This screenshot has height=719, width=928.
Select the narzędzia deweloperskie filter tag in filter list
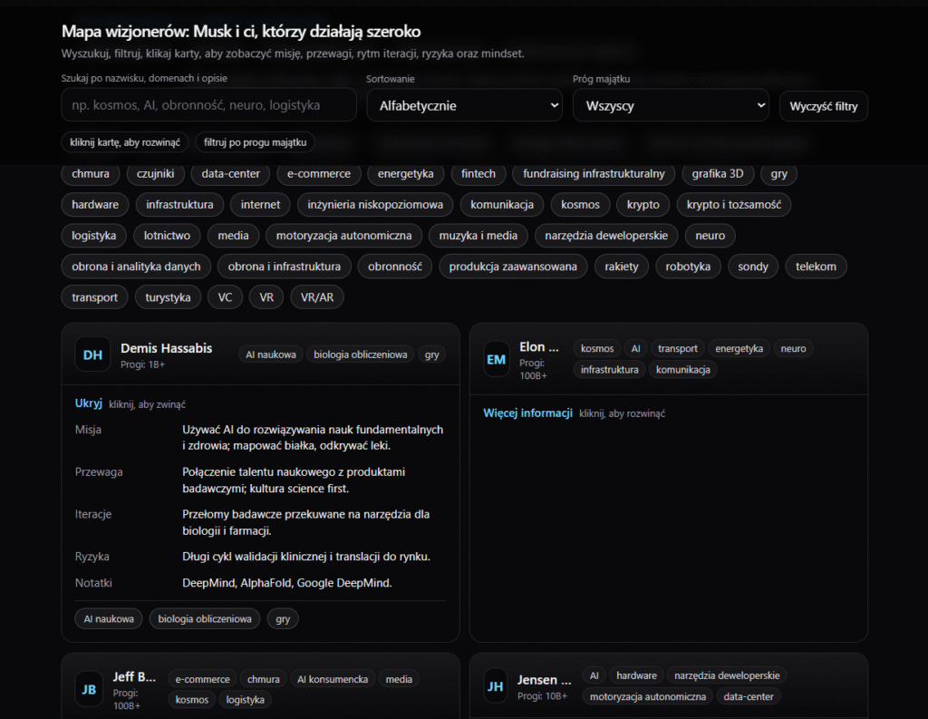[606, 236]
